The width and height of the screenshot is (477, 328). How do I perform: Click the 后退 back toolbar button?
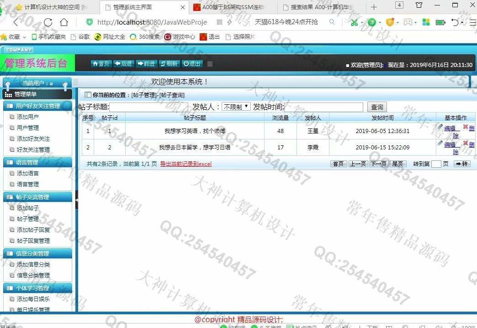pos(123,64)
